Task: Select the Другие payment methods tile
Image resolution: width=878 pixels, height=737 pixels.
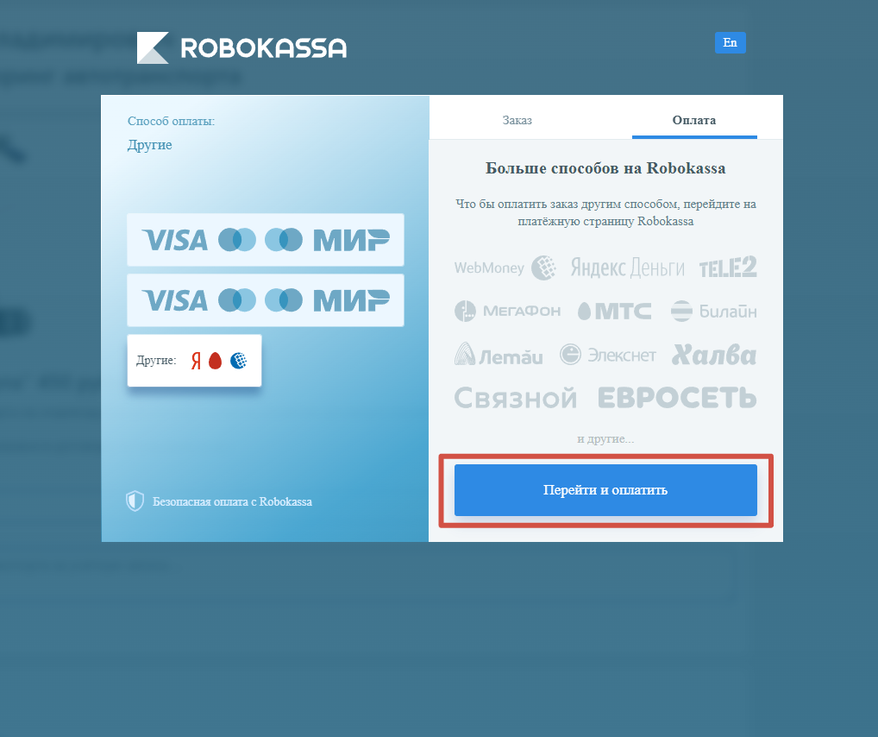Action: [194, 361]
